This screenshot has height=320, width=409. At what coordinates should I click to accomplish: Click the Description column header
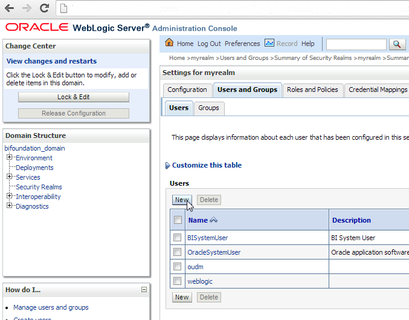point(352,220)
